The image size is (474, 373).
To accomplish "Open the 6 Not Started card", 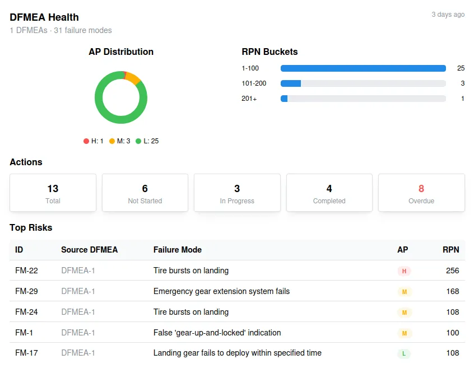I will tap(145, 193).
